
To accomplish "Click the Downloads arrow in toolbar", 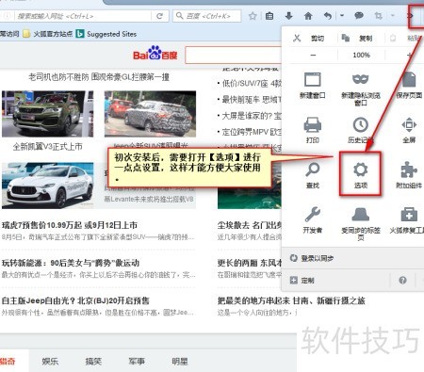I will tap(288, 16).
